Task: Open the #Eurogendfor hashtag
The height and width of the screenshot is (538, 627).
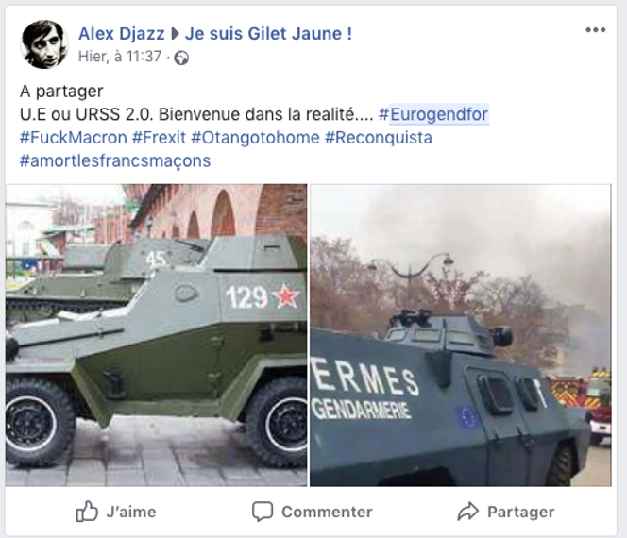Action: point(433,114)
